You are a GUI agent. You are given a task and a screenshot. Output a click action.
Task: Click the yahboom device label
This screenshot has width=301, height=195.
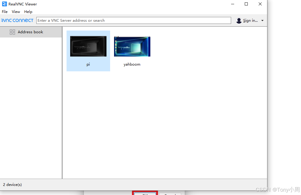pyautogui.click(x=132, y=64)
